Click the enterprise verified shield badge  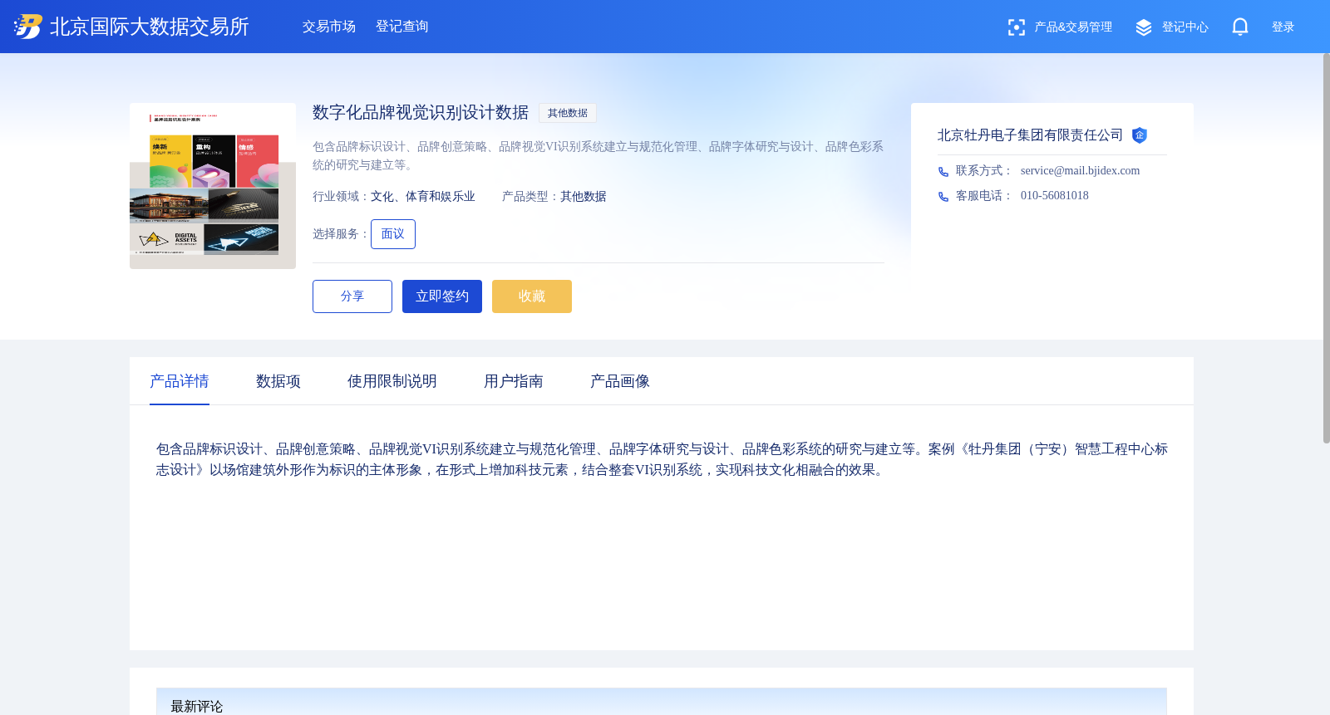1140,135
